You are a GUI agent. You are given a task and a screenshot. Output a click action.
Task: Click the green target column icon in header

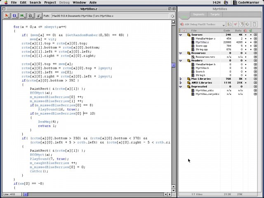pyautogui.click(x=250, y=31)
